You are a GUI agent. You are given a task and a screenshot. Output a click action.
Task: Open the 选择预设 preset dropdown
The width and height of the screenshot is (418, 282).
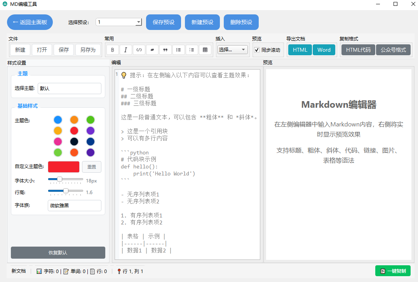118,22
